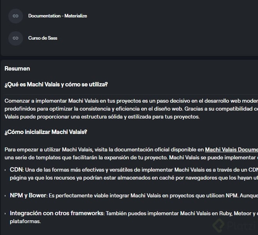This screenshot has width=258, height=235.
Task: Click the word plataformas in the last bullet
Action: click(25, 221)
